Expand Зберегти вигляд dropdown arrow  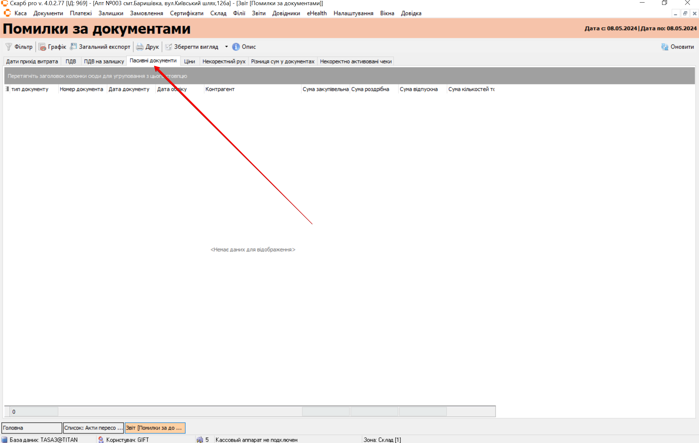(226, 47)
